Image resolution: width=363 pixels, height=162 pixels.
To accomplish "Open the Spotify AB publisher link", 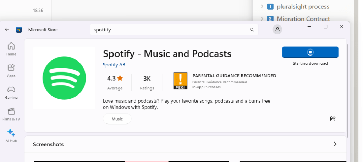I will 114,65.
